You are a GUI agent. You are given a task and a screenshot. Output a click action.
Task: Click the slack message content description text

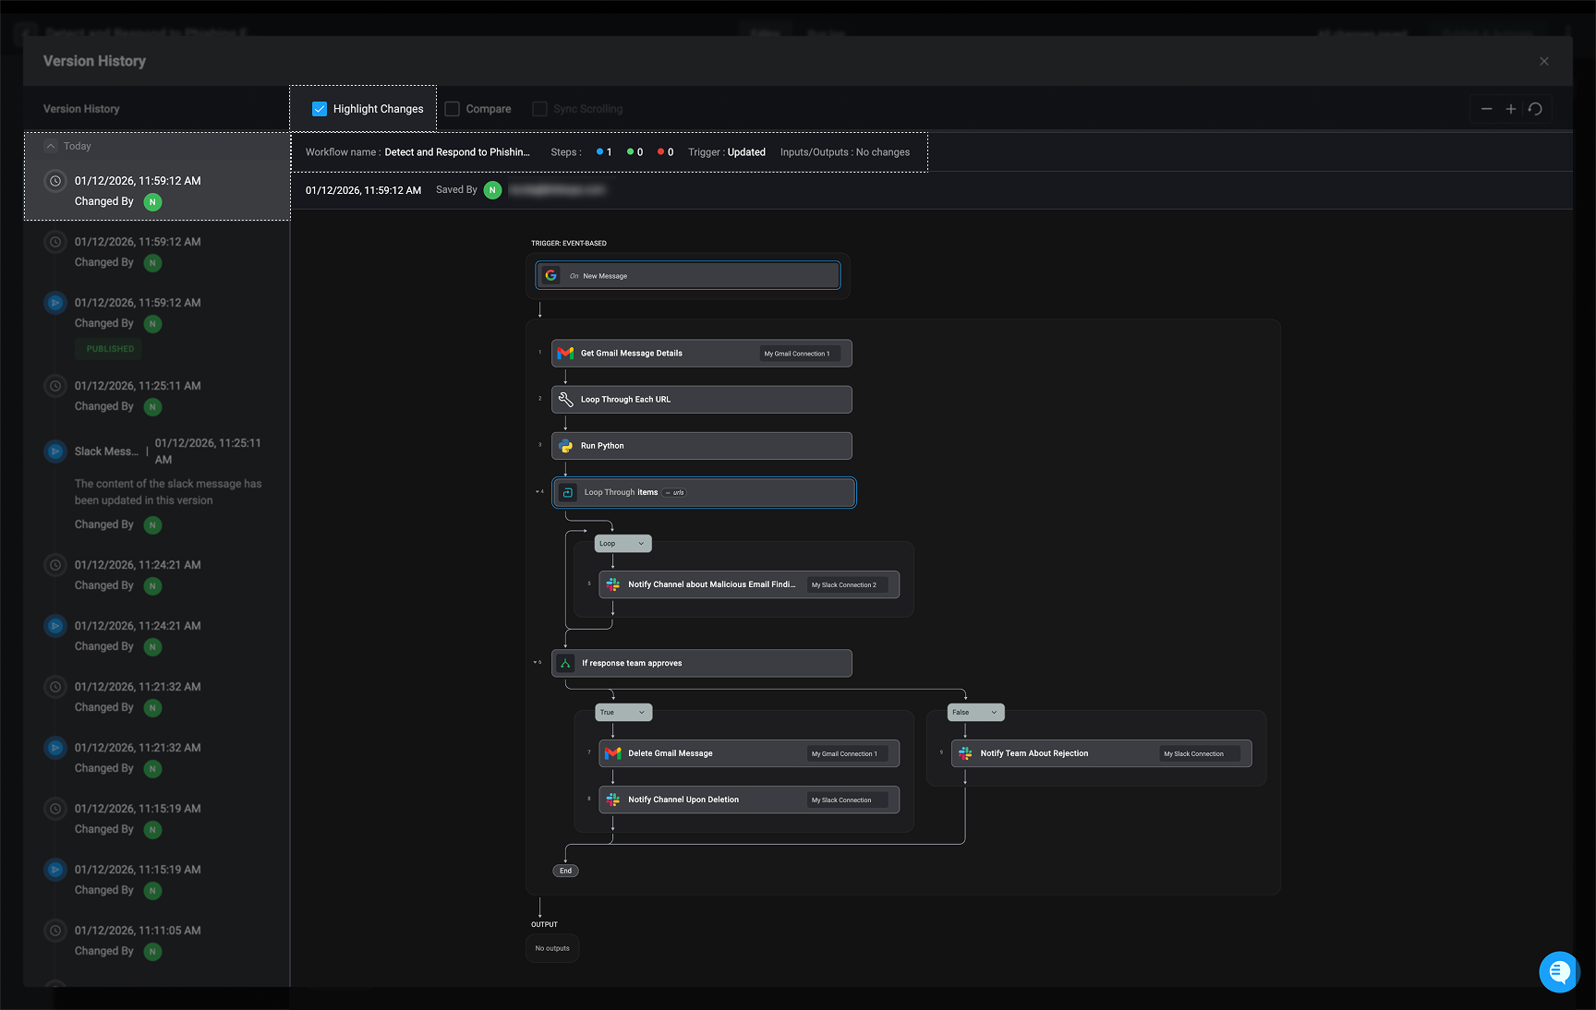168,492
